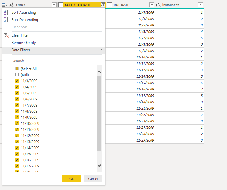Uncheck the 11/17/2009 checkbox
227x190 pixels.
[17, 166]
